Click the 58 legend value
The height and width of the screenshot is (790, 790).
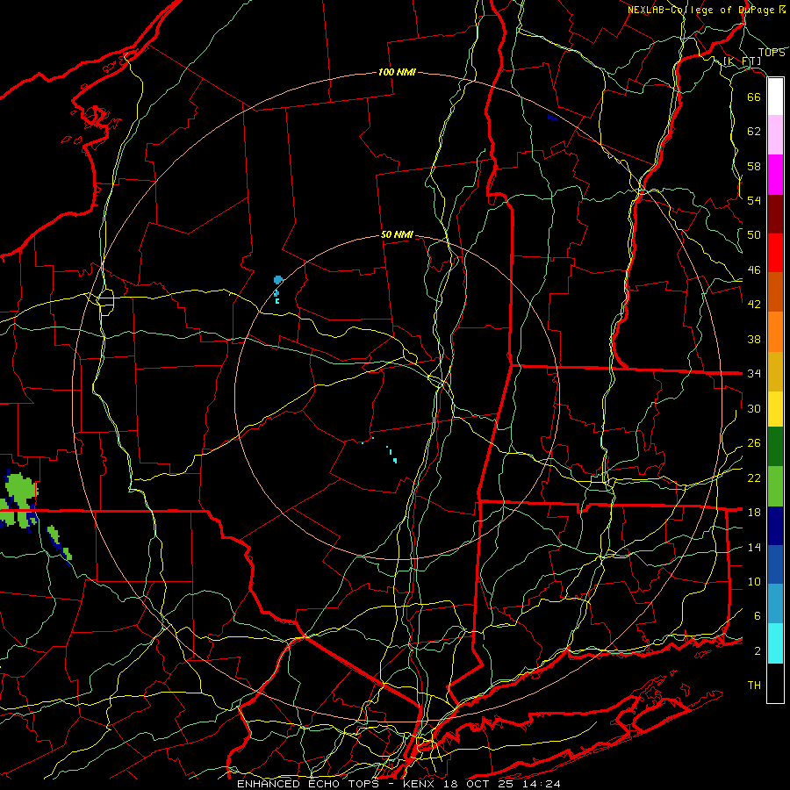754,166
